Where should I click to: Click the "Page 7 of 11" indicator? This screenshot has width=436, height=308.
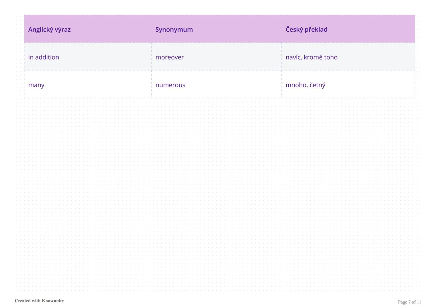(x=409, y=302)
